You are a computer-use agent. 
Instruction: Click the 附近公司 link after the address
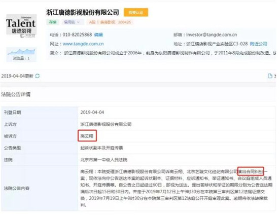coord(258,44)
